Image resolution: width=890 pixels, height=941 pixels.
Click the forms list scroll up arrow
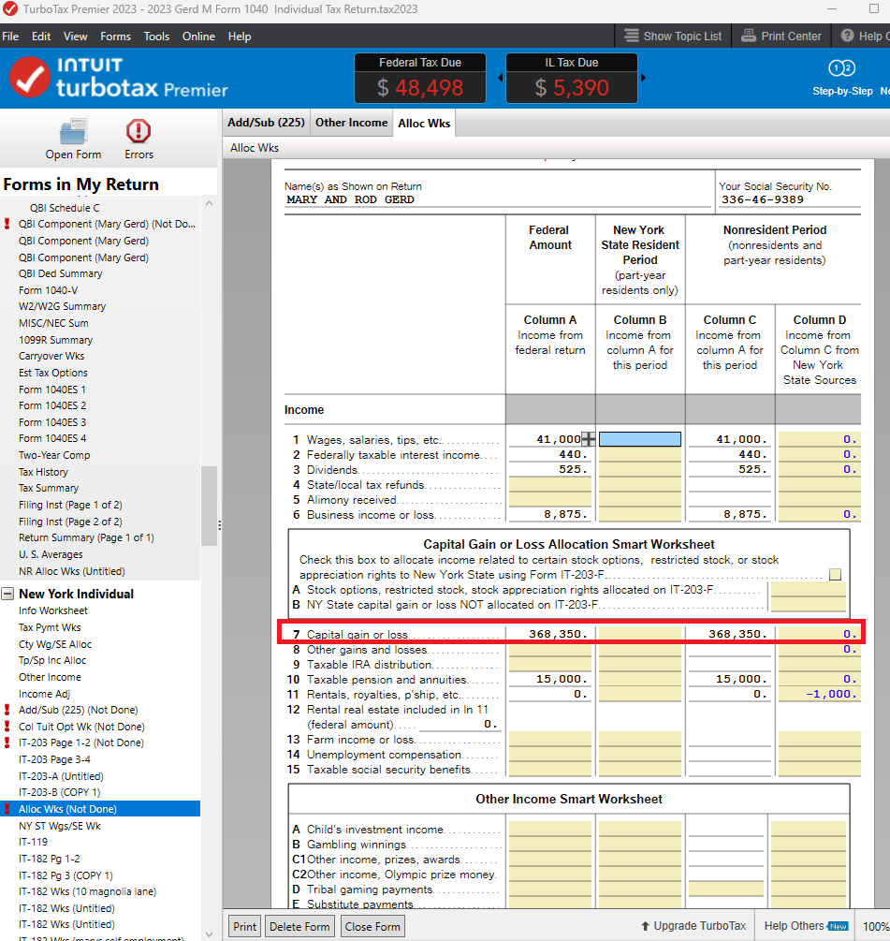coord(209,203)
